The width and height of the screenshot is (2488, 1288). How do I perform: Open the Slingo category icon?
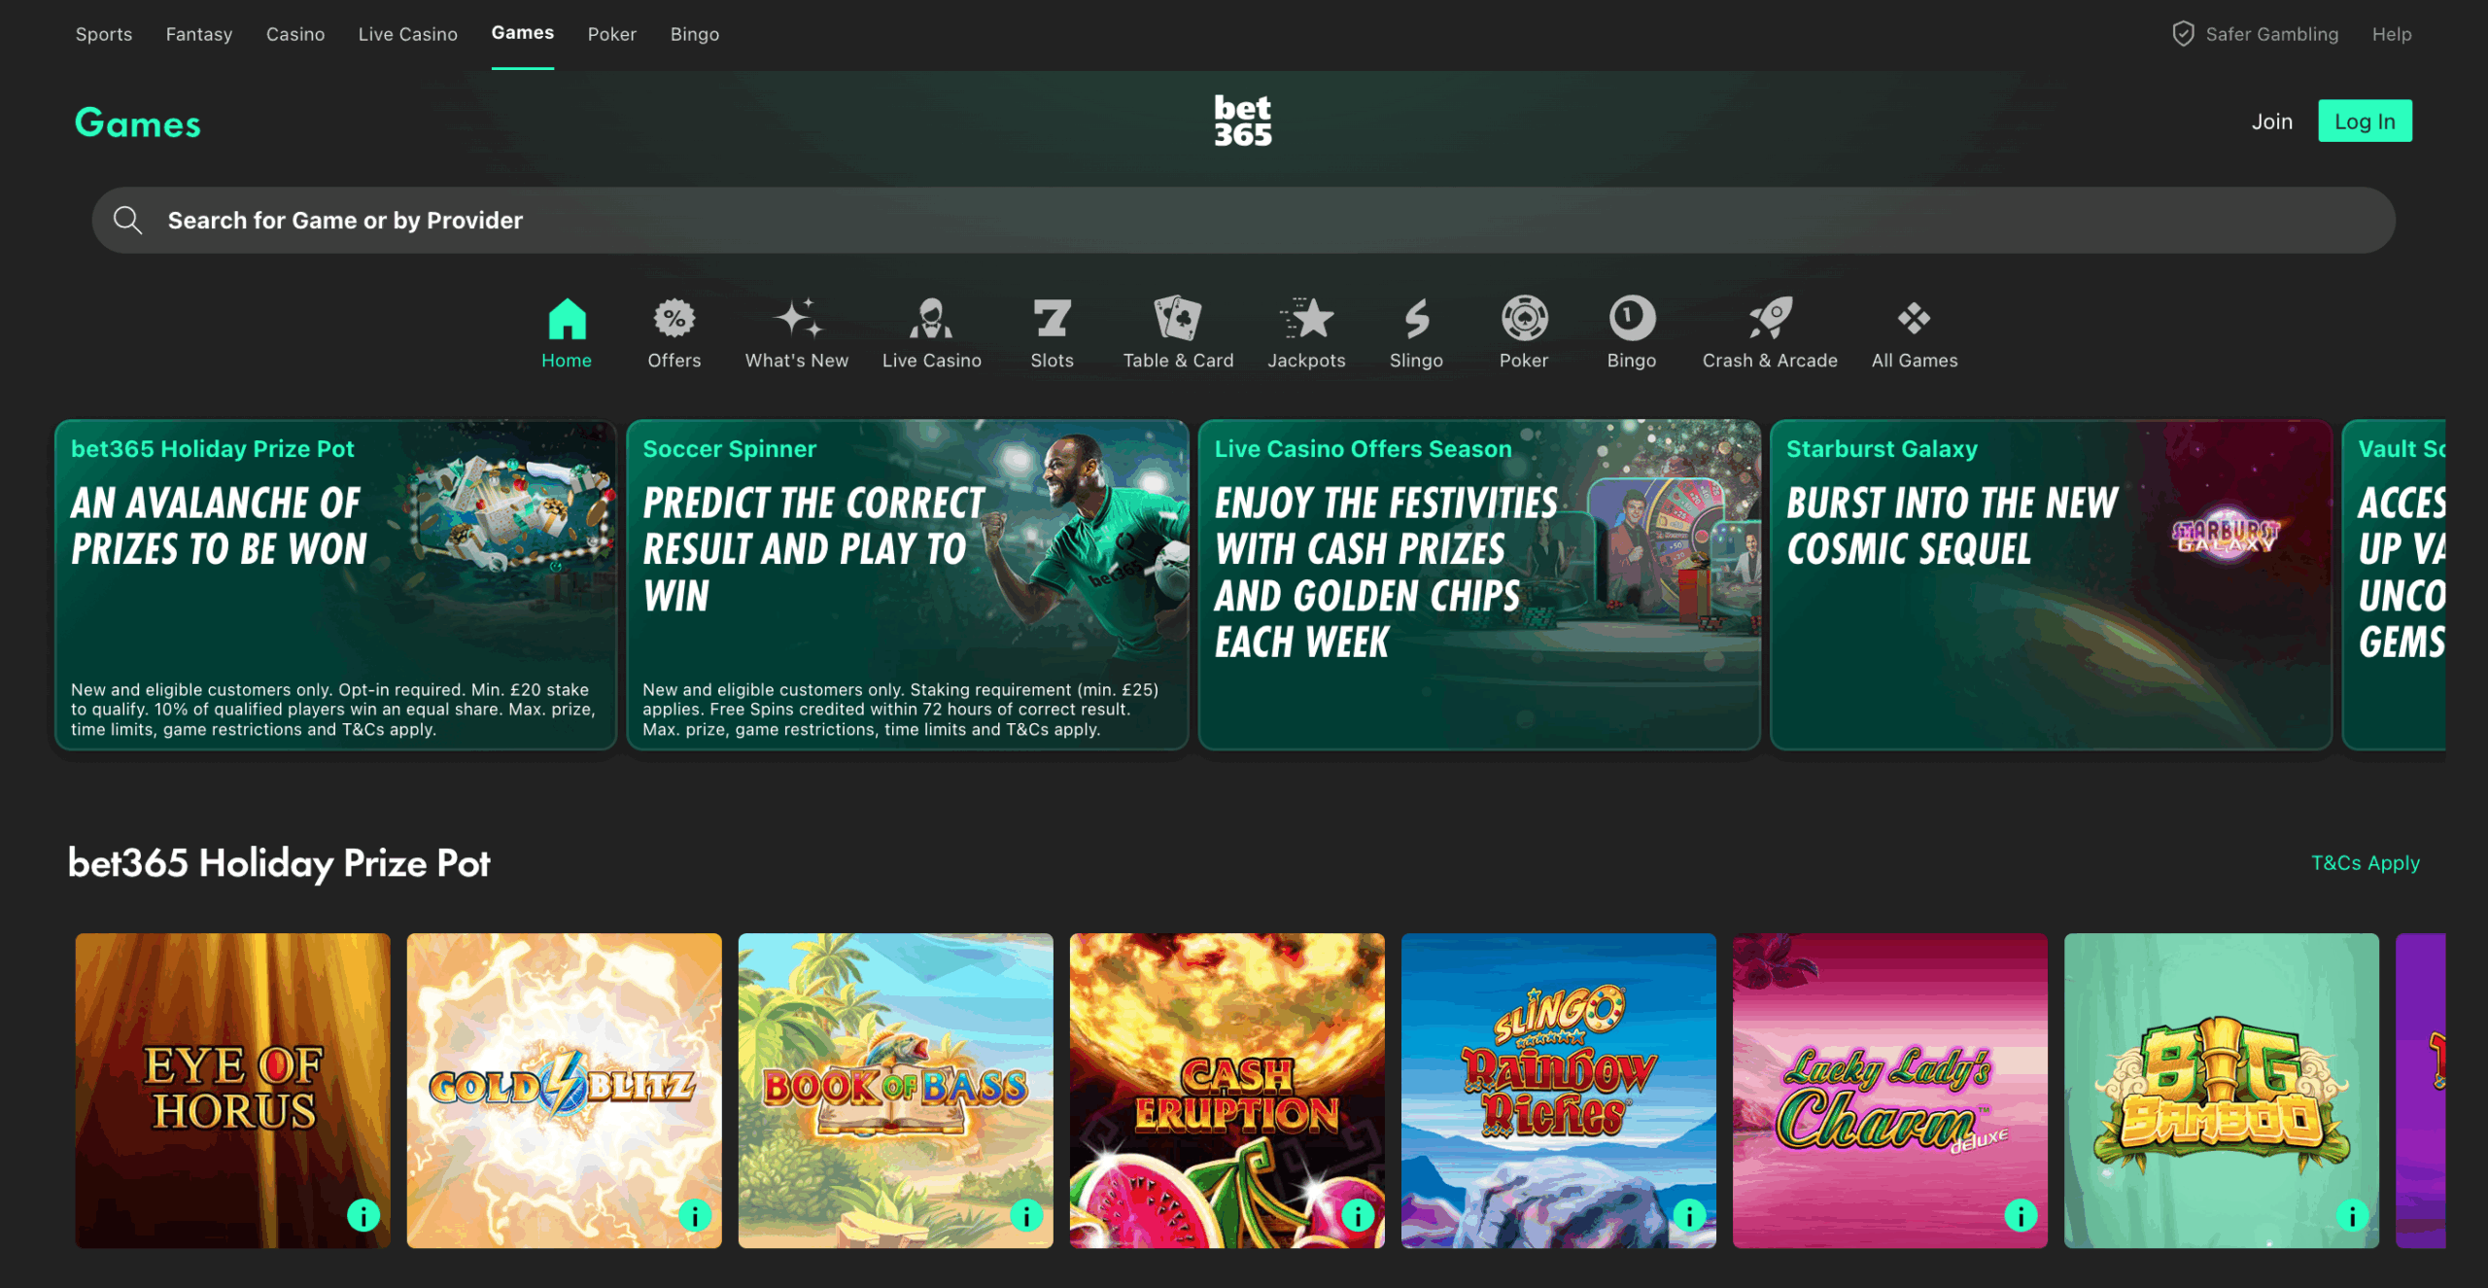pos(1416,319)
